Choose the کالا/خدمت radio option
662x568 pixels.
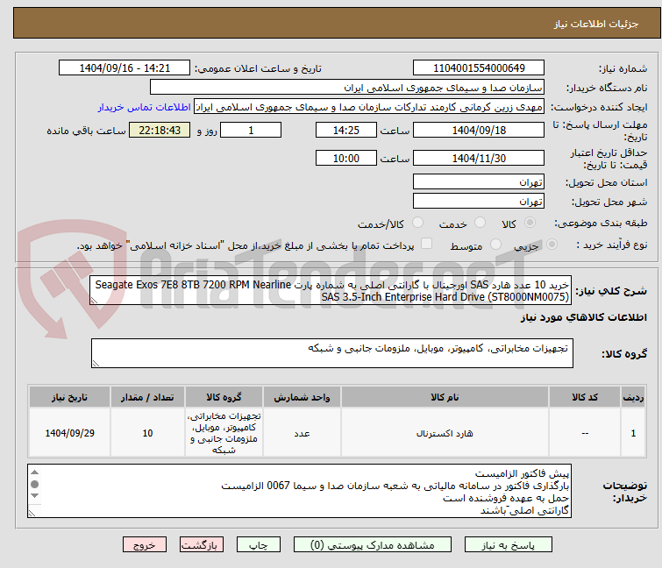tap(417, 224)
